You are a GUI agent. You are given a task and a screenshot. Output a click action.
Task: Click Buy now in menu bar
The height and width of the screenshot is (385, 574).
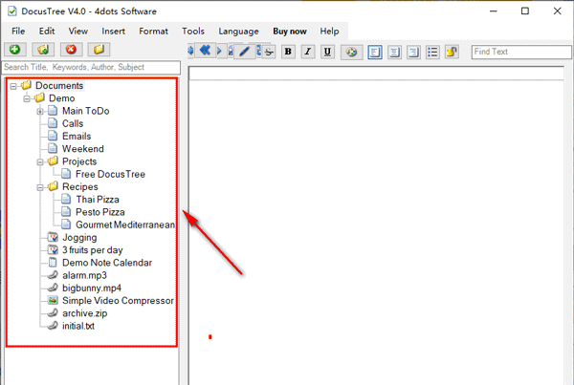[290, 32]
